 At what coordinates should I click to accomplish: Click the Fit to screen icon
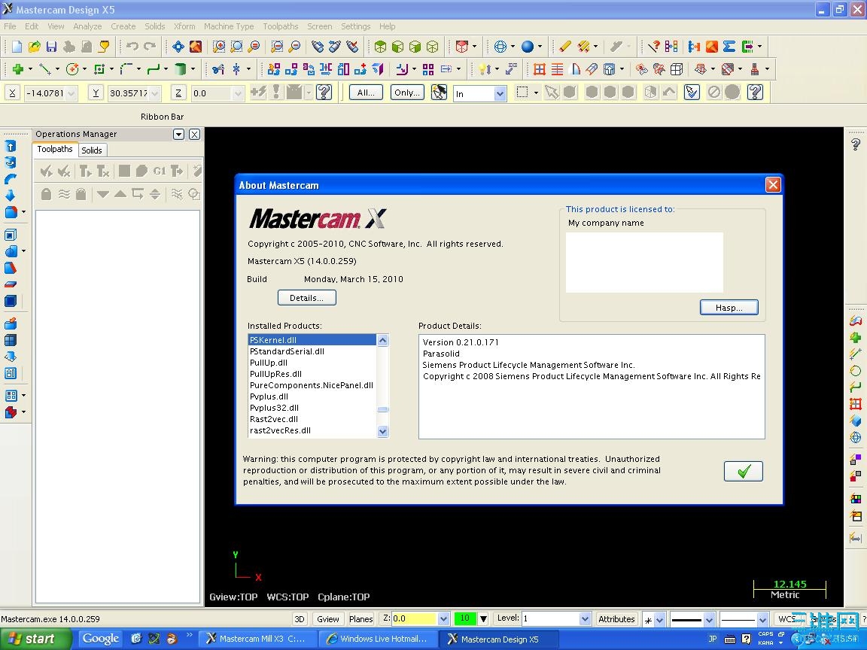[x=178, y=47]
